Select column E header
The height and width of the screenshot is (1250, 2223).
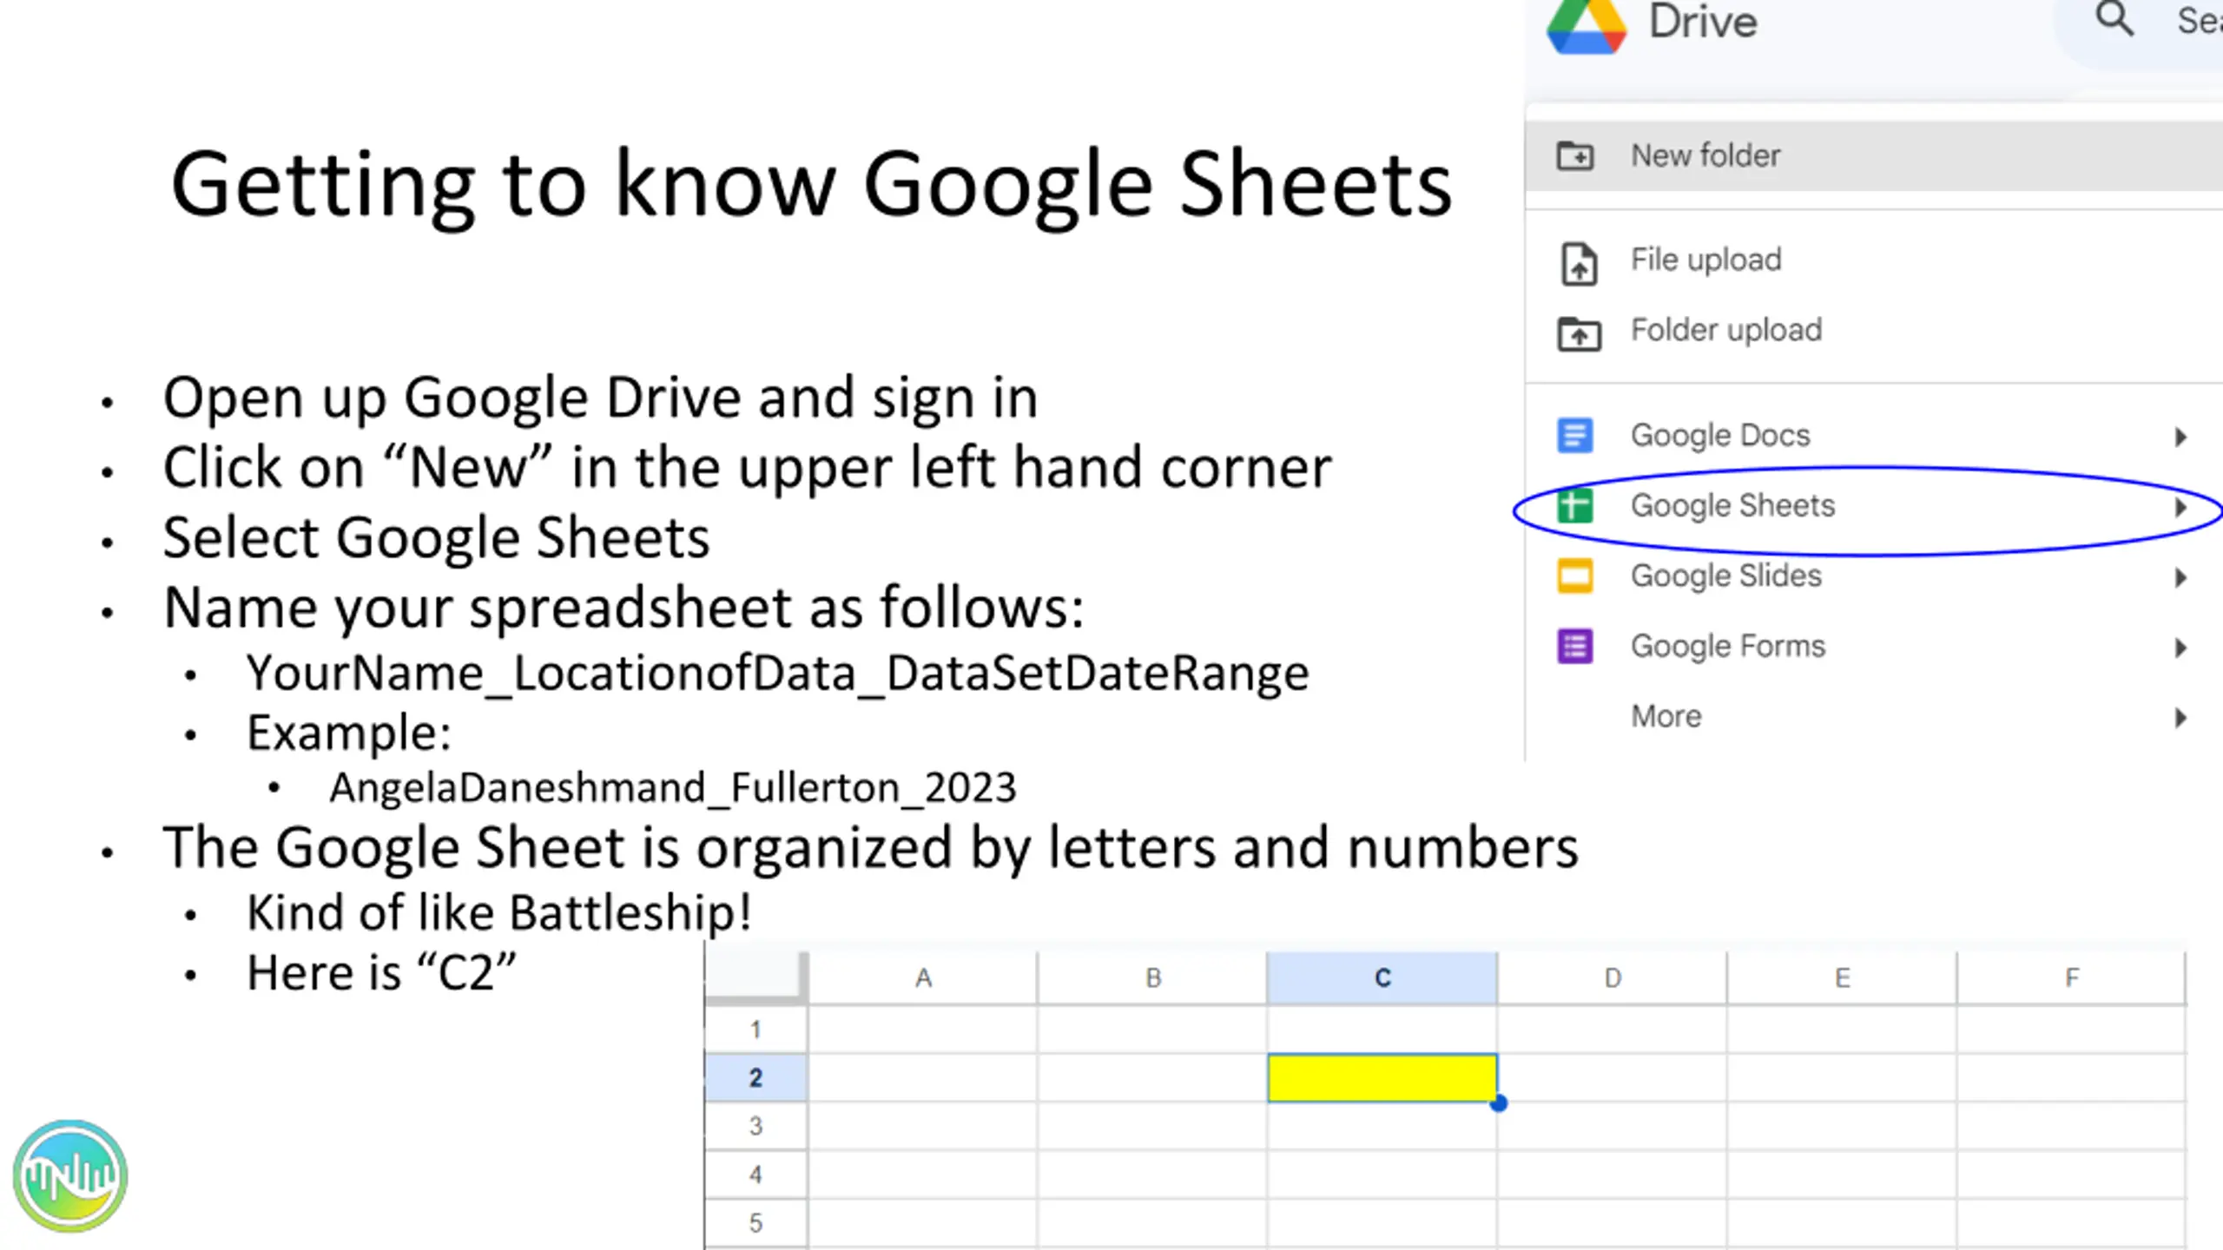[x=1842, y=978]
